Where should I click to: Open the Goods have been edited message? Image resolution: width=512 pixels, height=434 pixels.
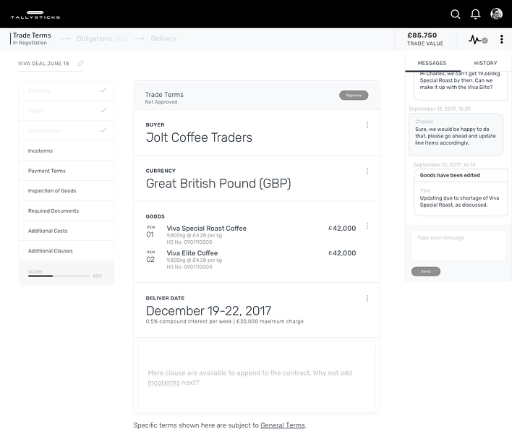(461, 192)
